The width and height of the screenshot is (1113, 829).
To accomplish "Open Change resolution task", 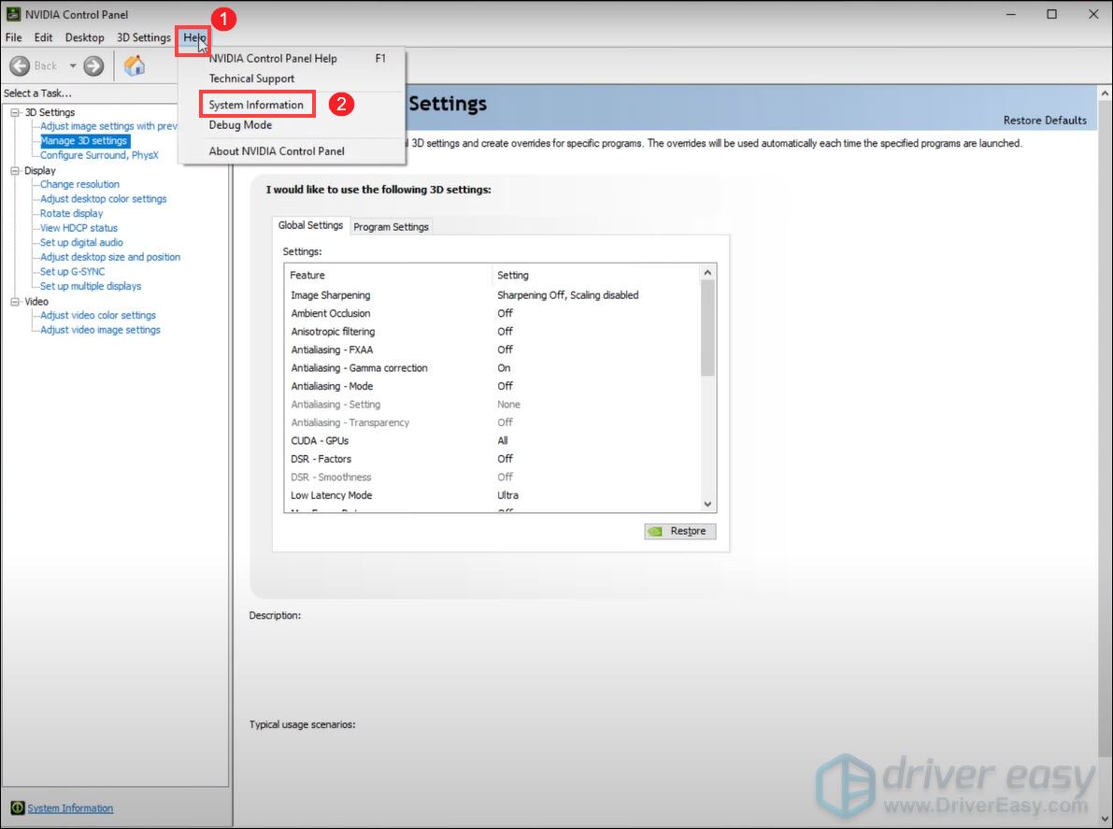I will pyautogui.click(x=79, y=184).
